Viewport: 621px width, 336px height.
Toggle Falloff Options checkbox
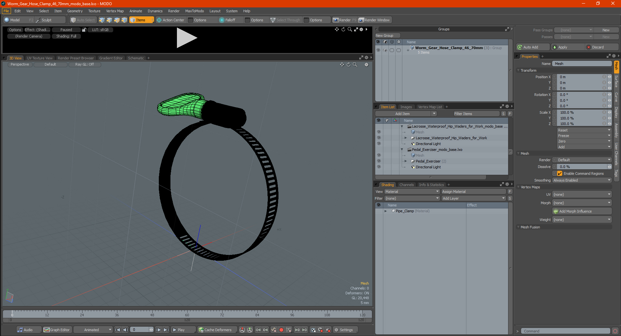pos(248,20)
